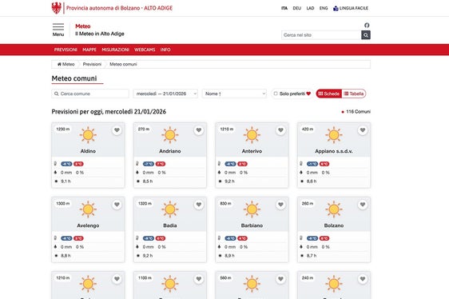Switch to Tabella table view
The image size is (449, 299).
[354, 94]
